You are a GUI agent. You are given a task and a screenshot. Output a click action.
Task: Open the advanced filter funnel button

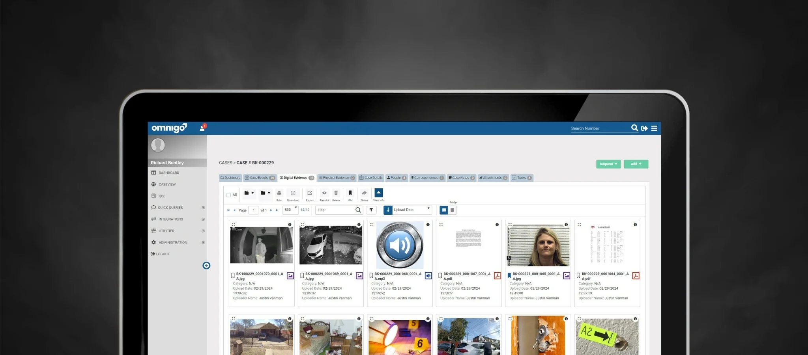coord(371,210)
